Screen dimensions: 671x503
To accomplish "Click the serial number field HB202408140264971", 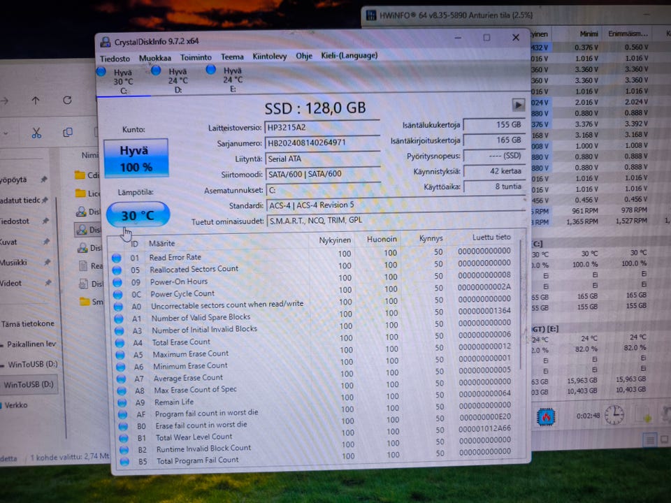I will (322, 143).
